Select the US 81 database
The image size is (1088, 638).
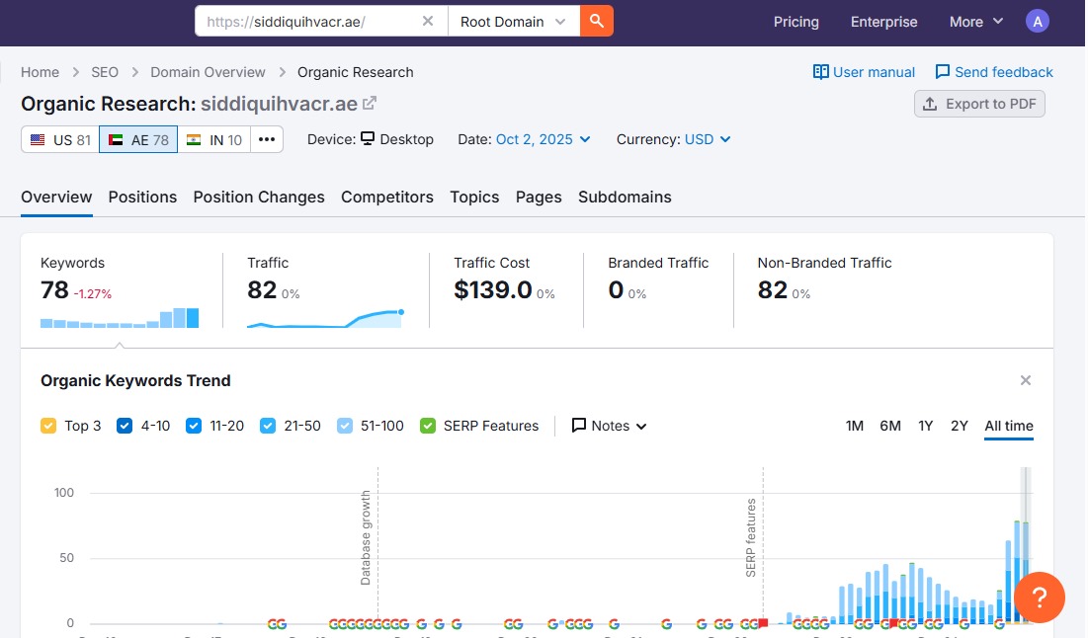(x=60, y=139)
